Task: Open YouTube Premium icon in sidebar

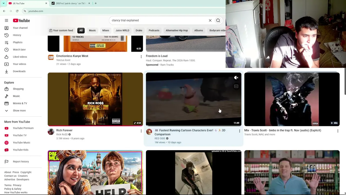Action: click(x=6, y=128)
